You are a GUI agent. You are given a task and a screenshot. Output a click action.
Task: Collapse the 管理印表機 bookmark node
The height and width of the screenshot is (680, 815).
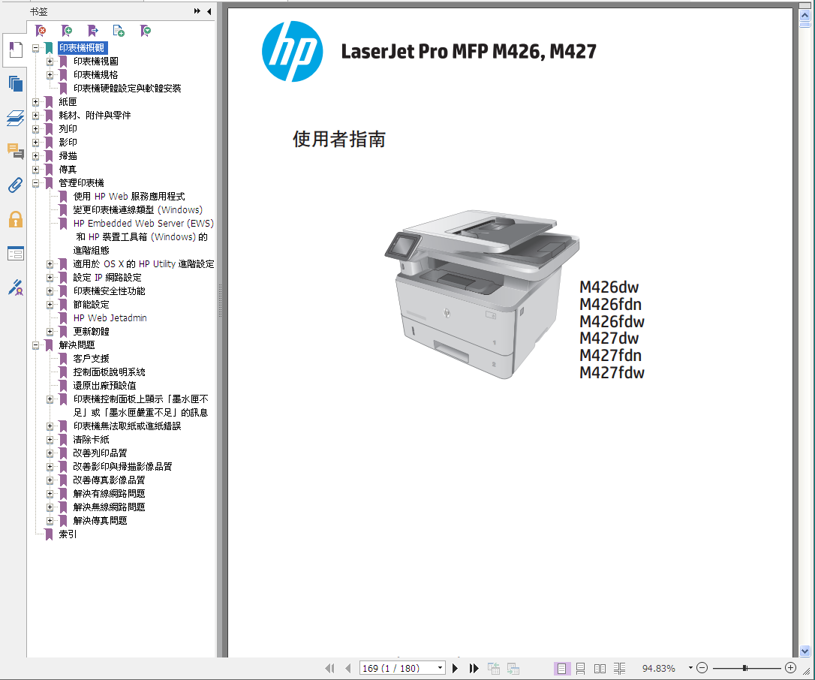click(x=35, y=183)
